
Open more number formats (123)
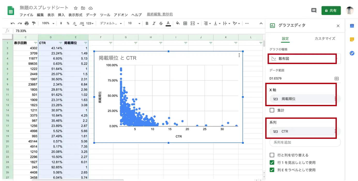90,23
